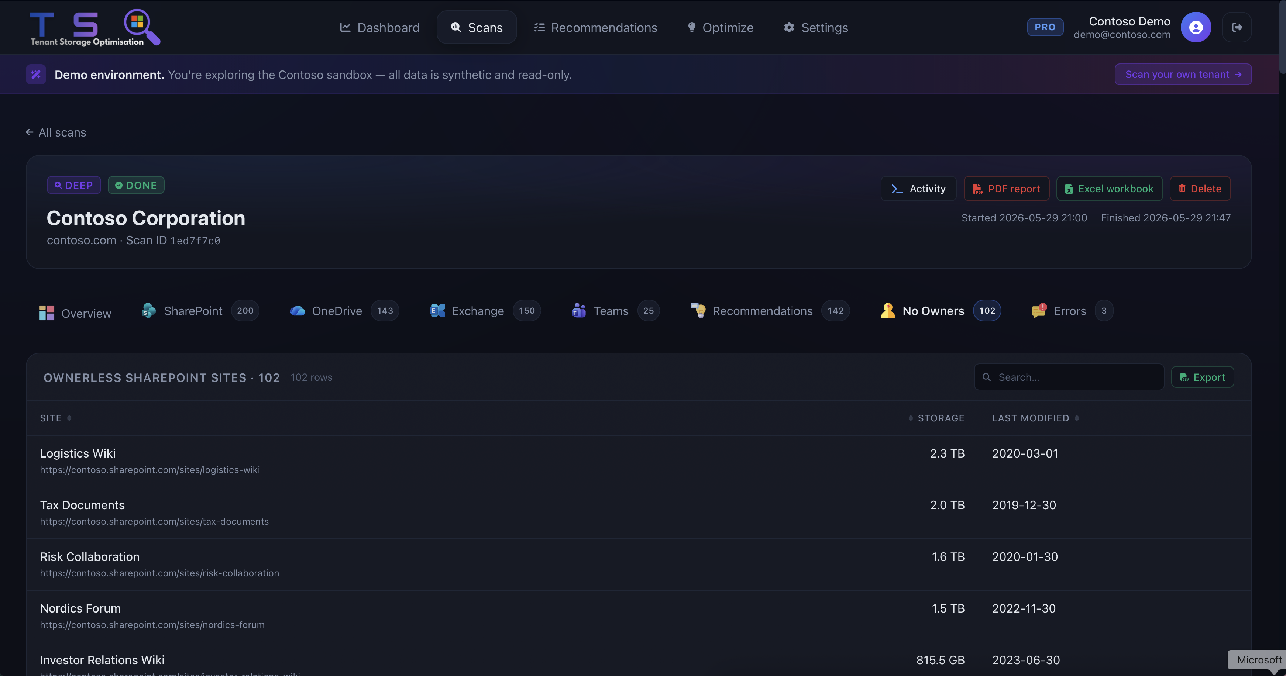Switch to the SharePoint tab
Viewport: 1286px width, 676px height.
[x=200, y=311]
